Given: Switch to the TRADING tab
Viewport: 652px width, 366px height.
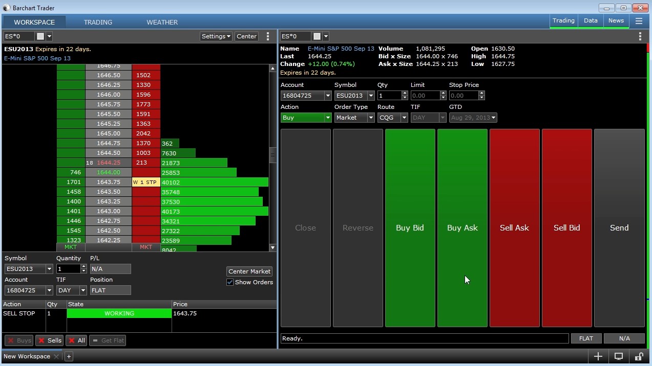Looking at the screenshot, I should (98, 22).
